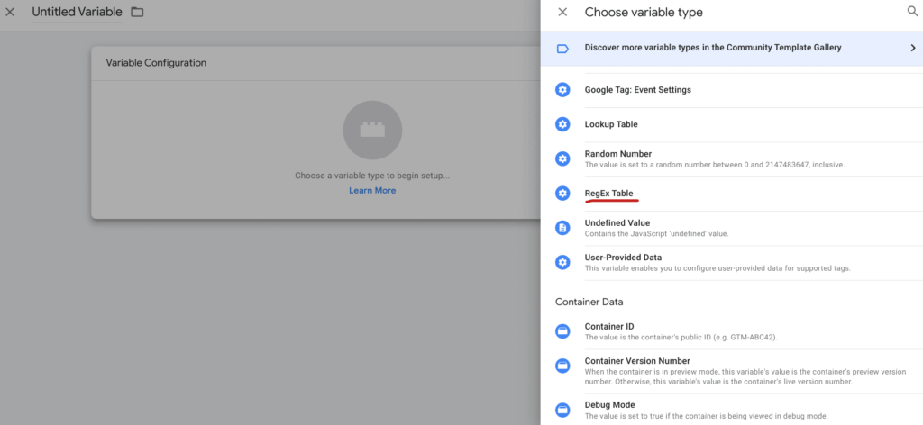Screen dimensions: 923x425
Task: Click the User-Provided Data gear icon
Action: [562, 262]
